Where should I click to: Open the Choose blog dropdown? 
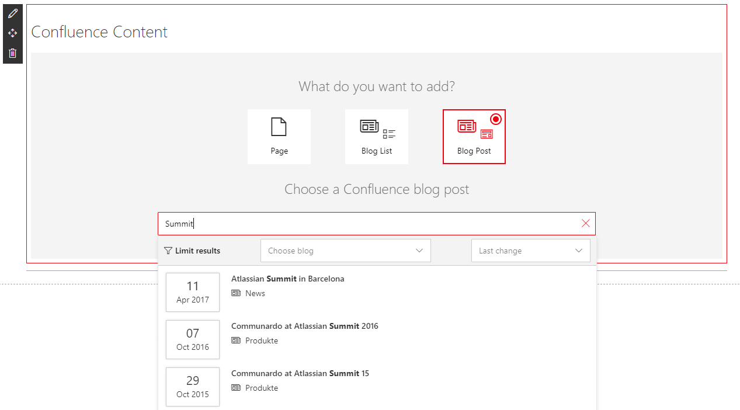click(345, 250)
